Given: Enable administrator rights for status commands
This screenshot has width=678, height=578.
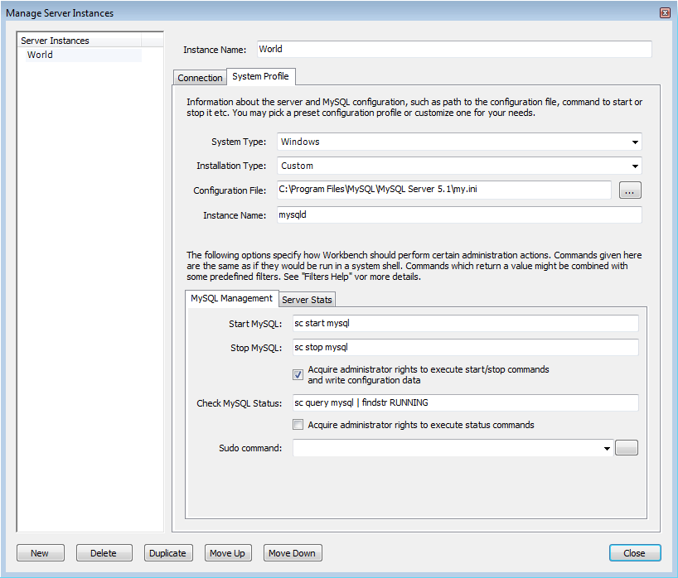Looking at the screenshot, I should 298,425.
